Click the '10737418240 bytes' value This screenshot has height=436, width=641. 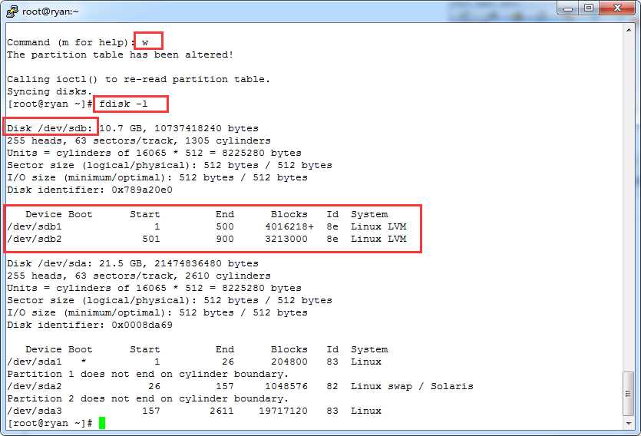pyautogui.click(x=207, y=128)
